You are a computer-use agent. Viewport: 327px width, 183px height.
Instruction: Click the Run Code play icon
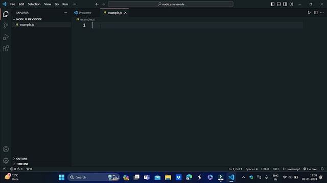point(309,13)
